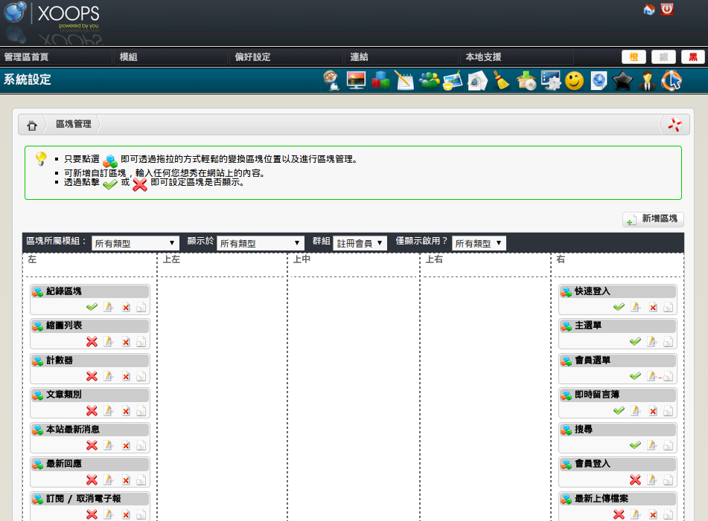Open the 群組 dropdown showing 註冊會員
The image size is (708, 521).
(360, 243)
